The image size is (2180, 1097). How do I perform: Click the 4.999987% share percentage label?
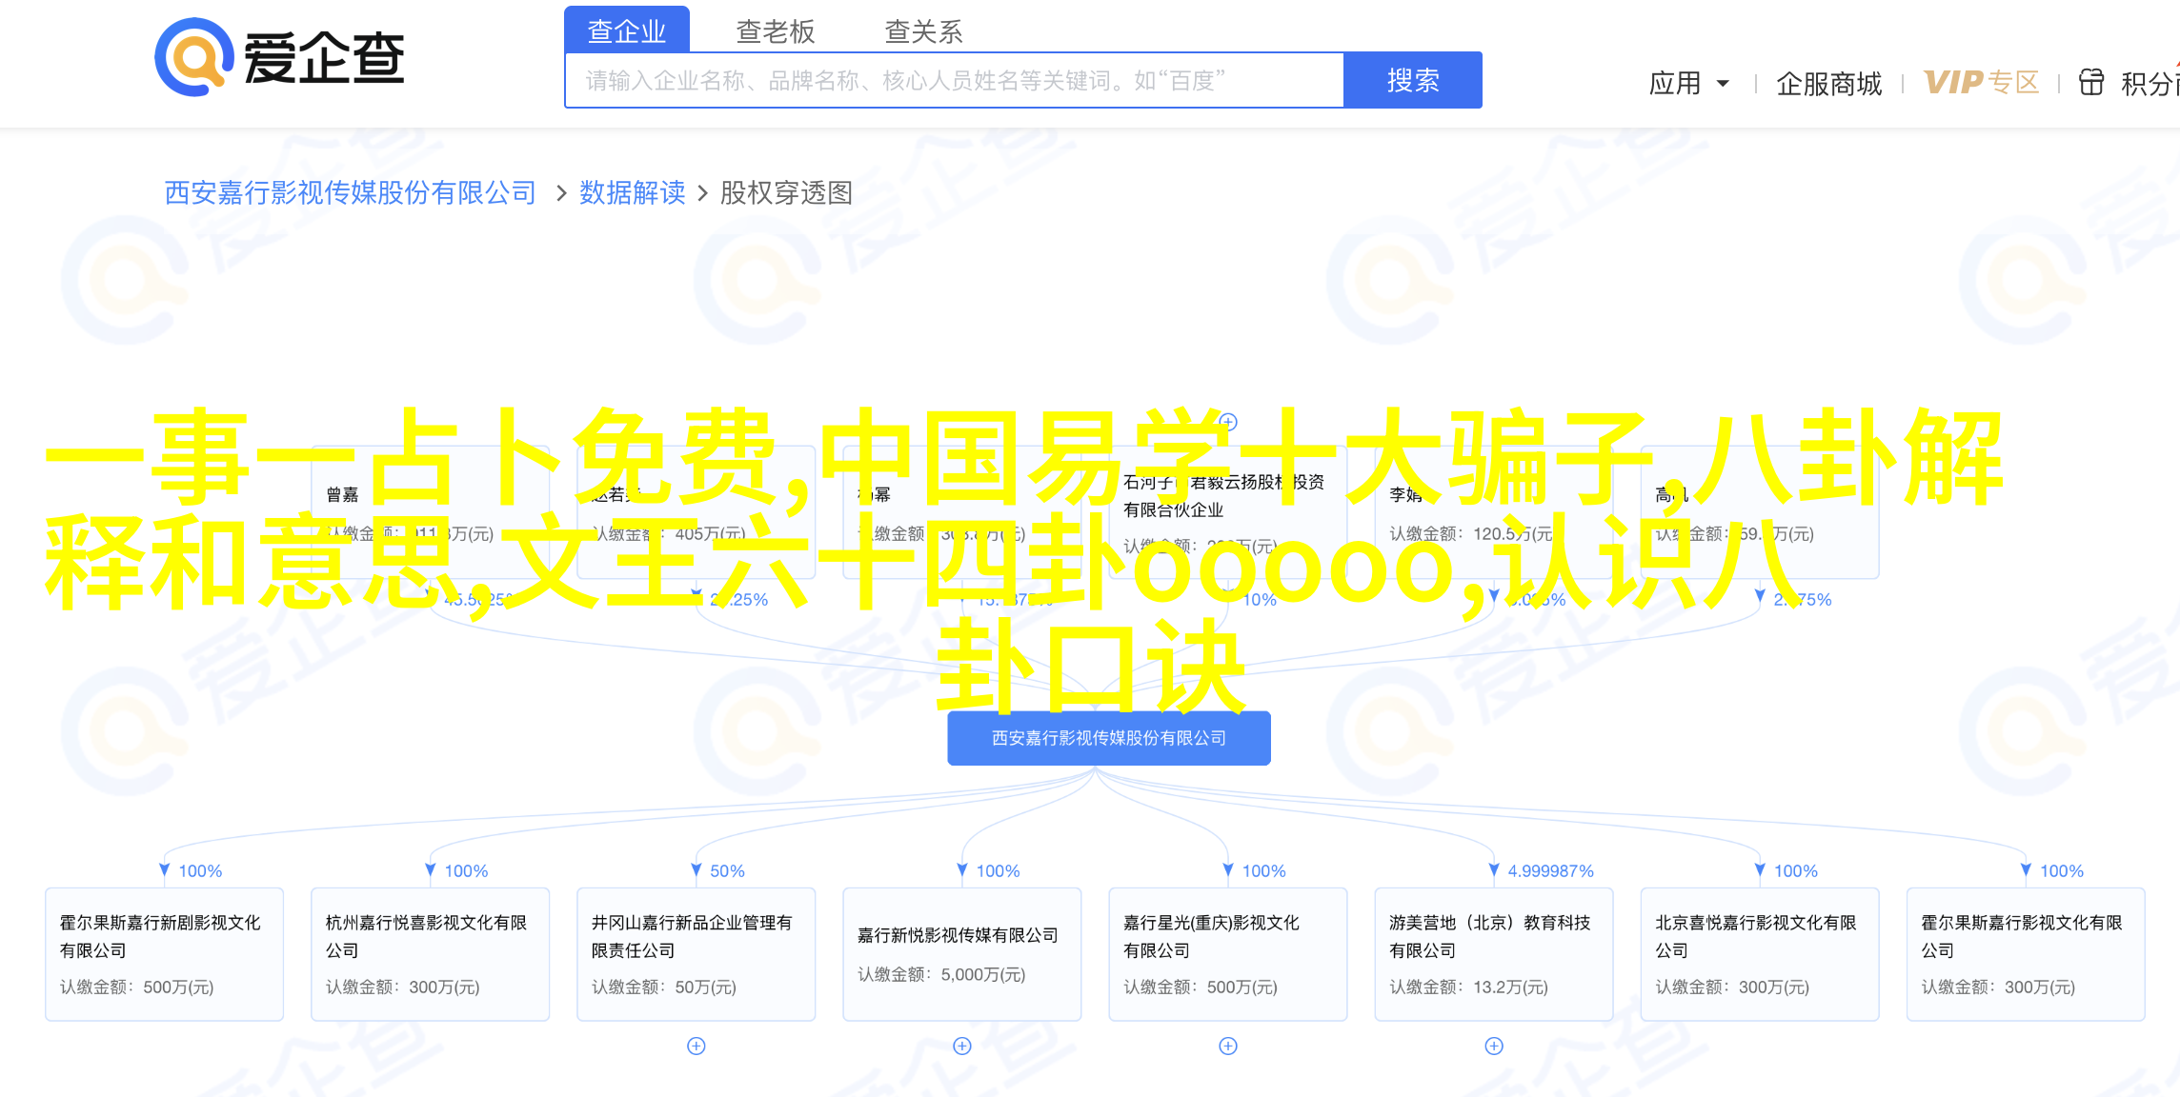[x=1550, y=871]
